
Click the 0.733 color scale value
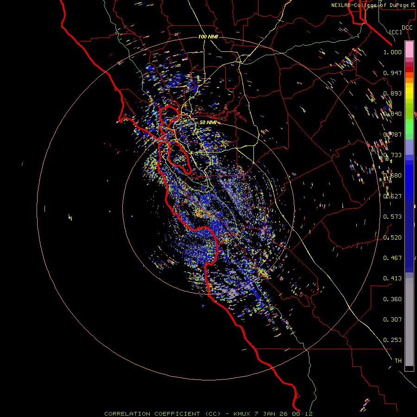point(392,155)
